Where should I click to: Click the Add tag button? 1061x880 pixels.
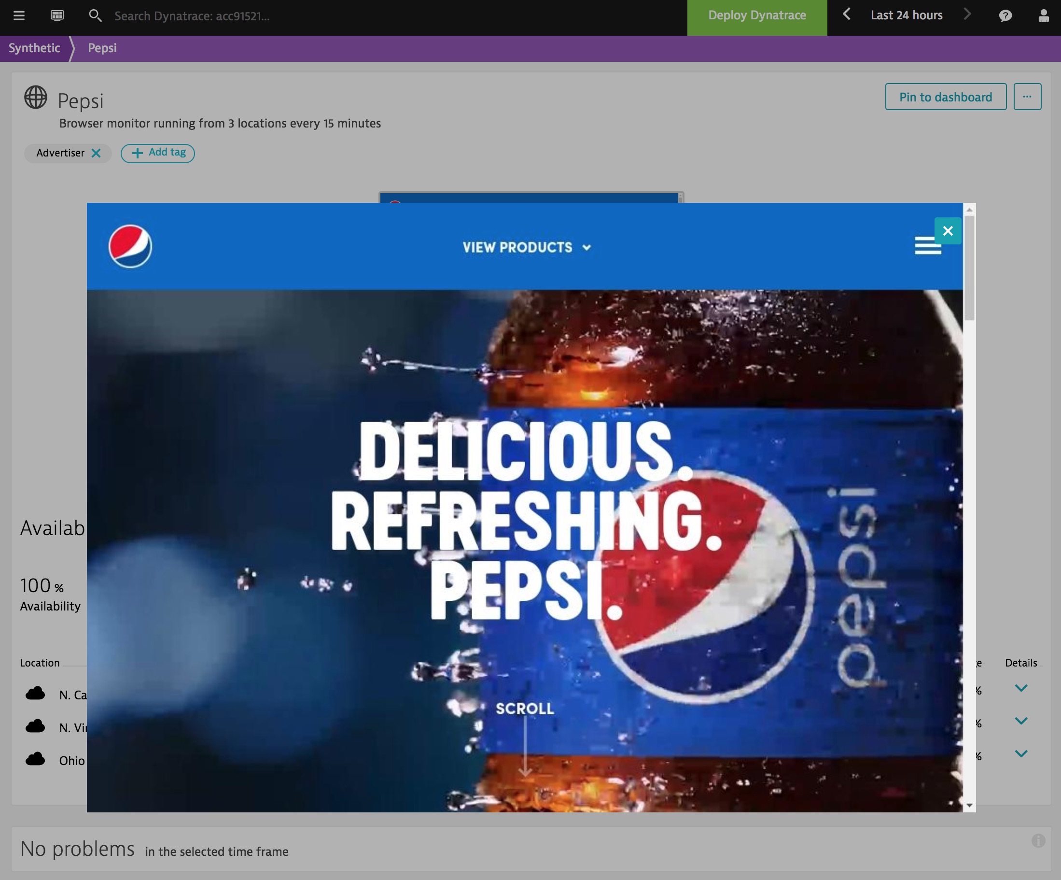point(158,153)
